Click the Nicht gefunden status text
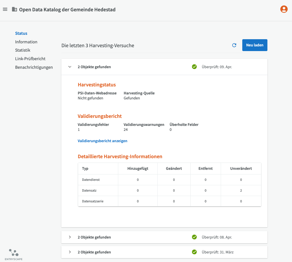The image size is (292, 262). coord(91,98)
